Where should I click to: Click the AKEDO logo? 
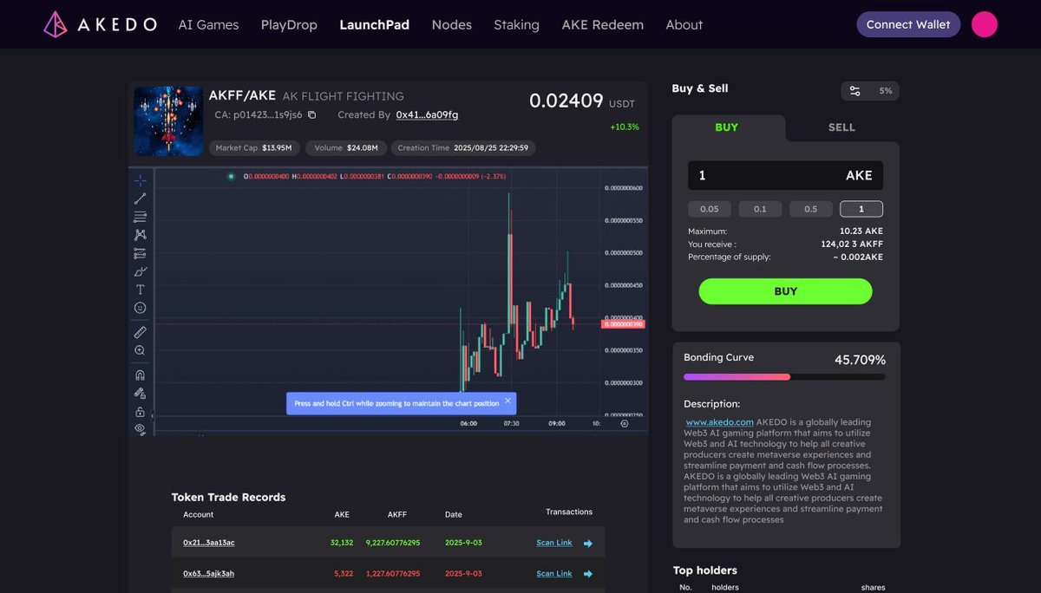point(100,24)
